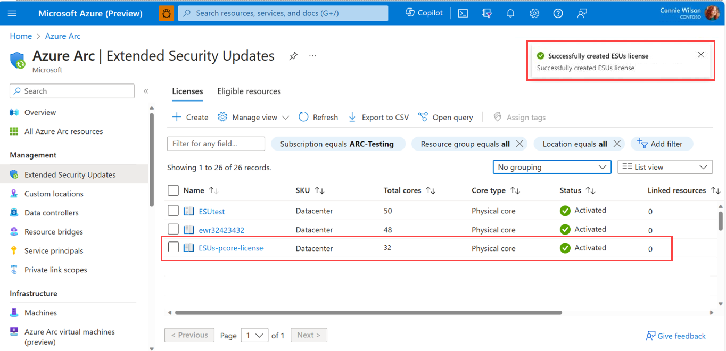Click Add filter button
This screenshot has height=351, width=726.
click(662, 144)
